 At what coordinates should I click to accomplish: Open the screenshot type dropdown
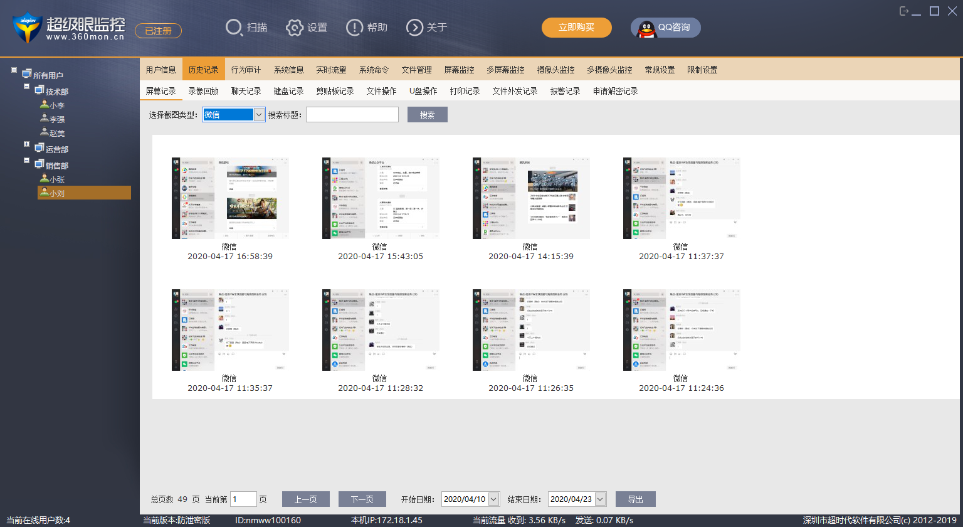pyautogui.click(x=259, y=115)
